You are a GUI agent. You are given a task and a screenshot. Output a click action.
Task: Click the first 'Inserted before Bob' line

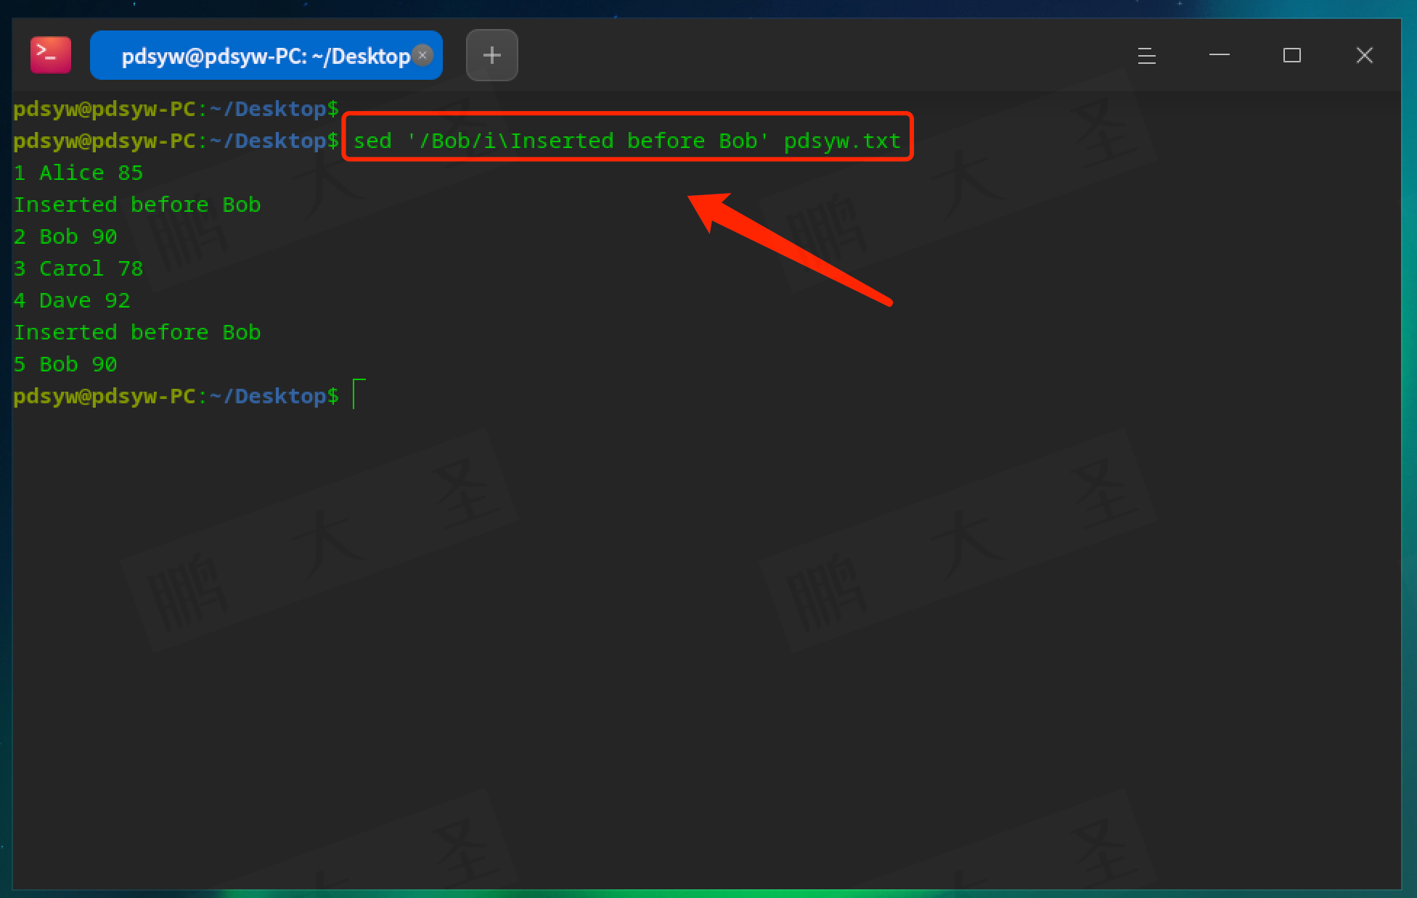tap(137, 205)
